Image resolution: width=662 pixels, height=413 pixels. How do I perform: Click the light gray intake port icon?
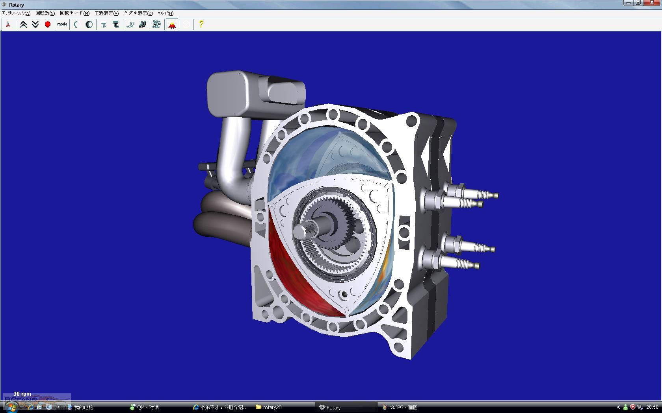click(104, 24)
